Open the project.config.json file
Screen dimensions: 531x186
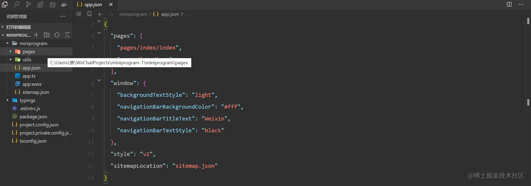pyautogui.click(x=36, y=125)
